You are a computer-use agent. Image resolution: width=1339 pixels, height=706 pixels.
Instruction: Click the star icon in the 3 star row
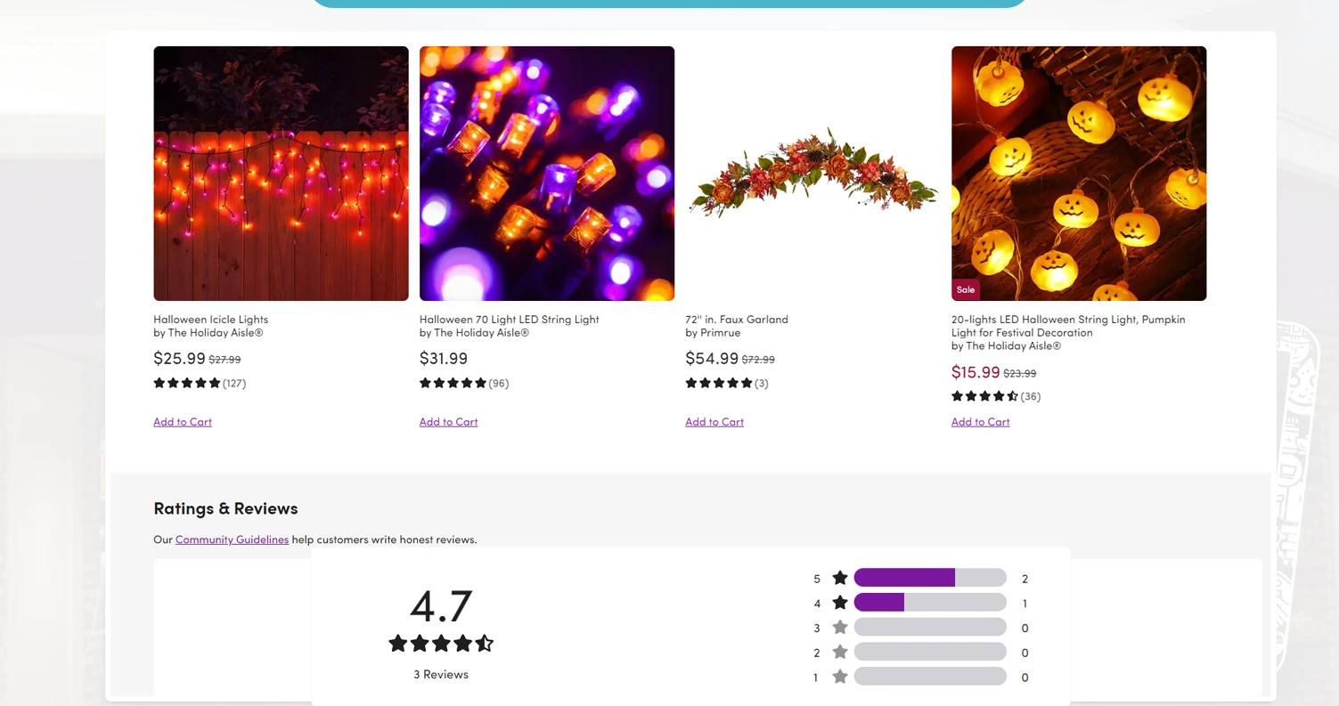click(839, 628)
